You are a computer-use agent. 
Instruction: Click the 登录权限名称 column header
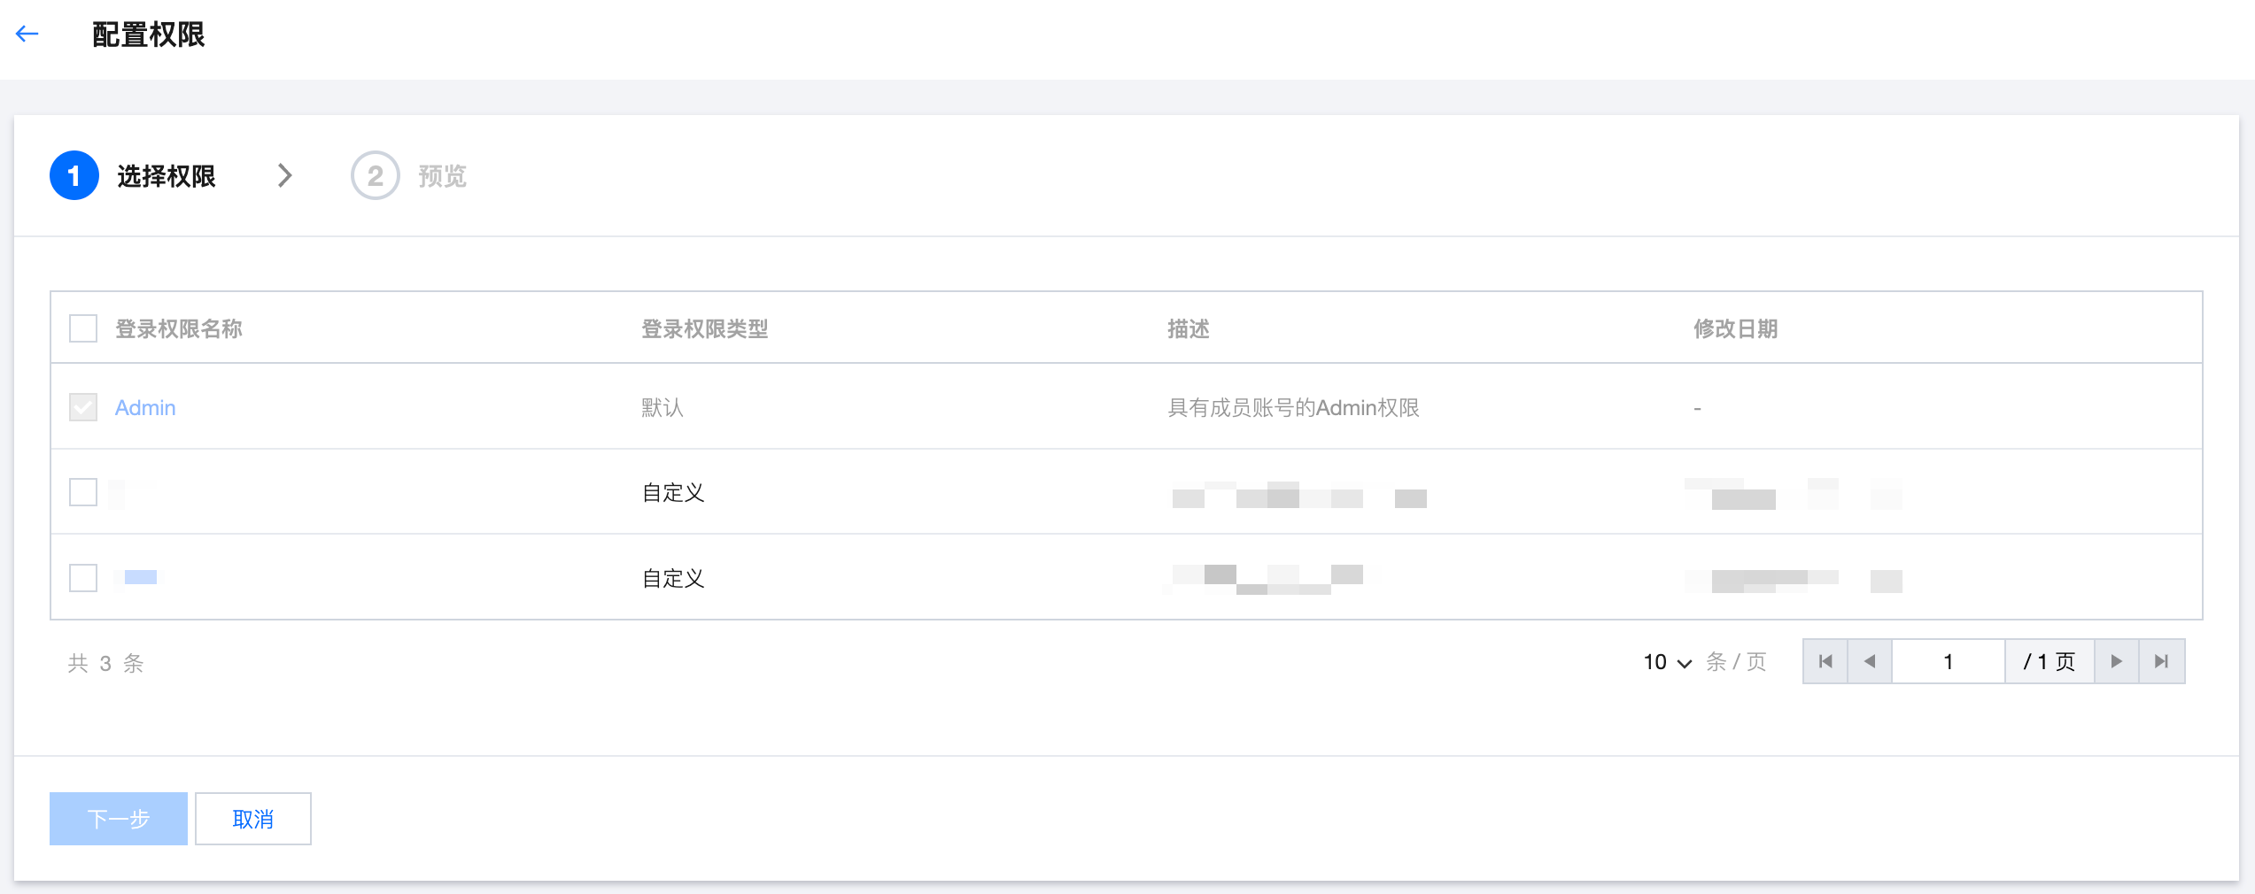pyautogui.click(x=179, y=329)
